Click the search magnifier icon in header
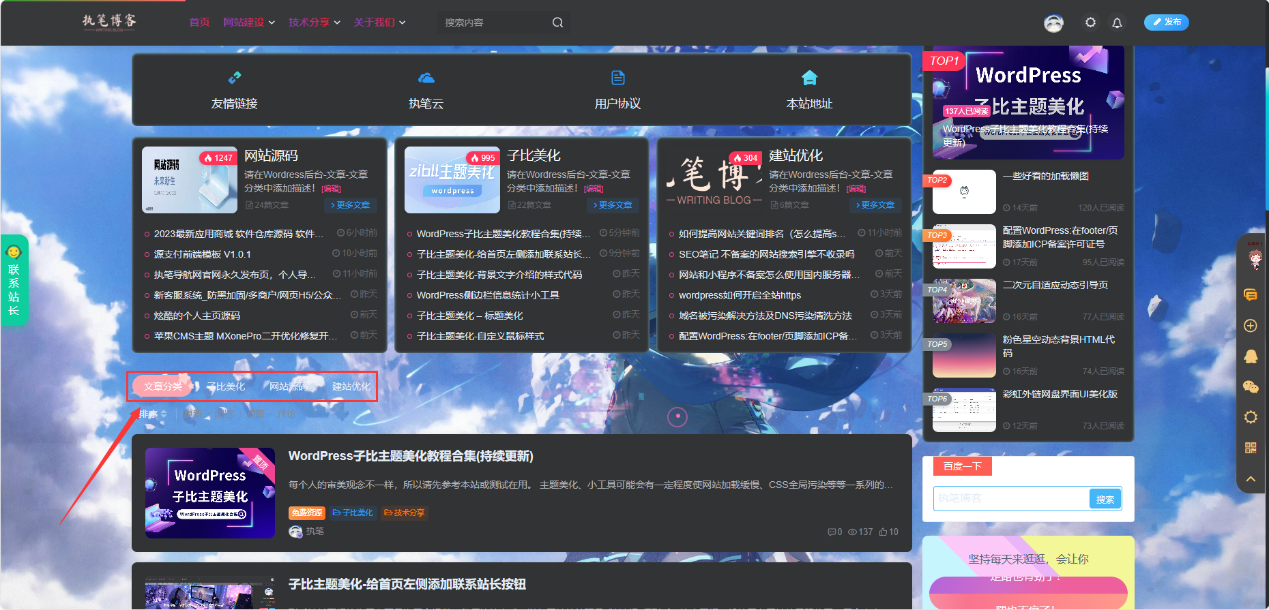Viewport: 1269px width, 610px height. [557, 22]
